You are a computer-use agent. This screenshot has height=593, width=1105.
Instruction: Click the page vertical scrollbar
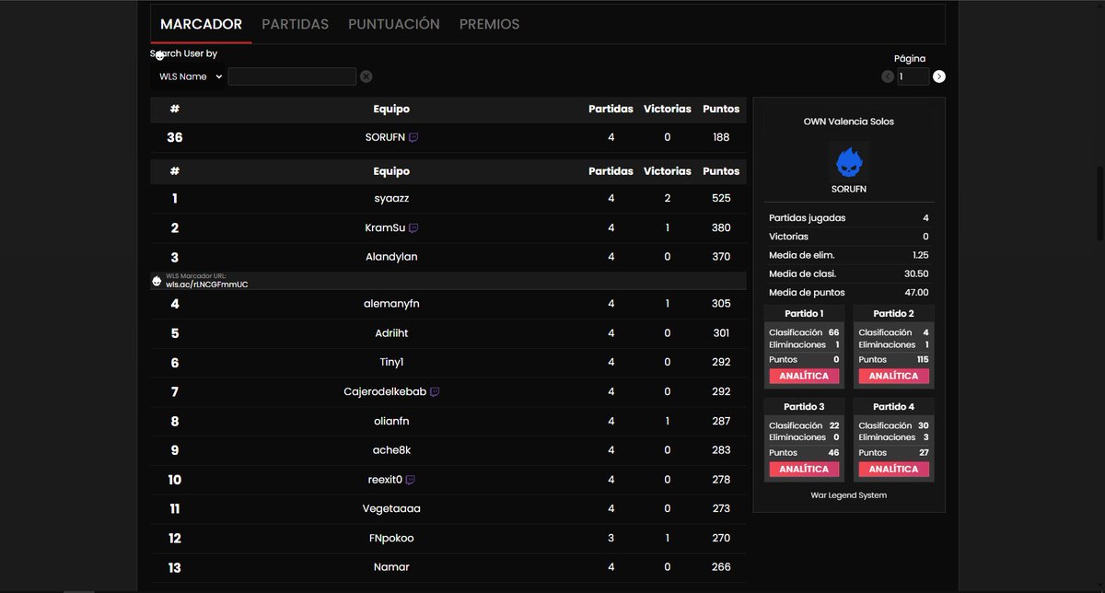click(1099, 202)
